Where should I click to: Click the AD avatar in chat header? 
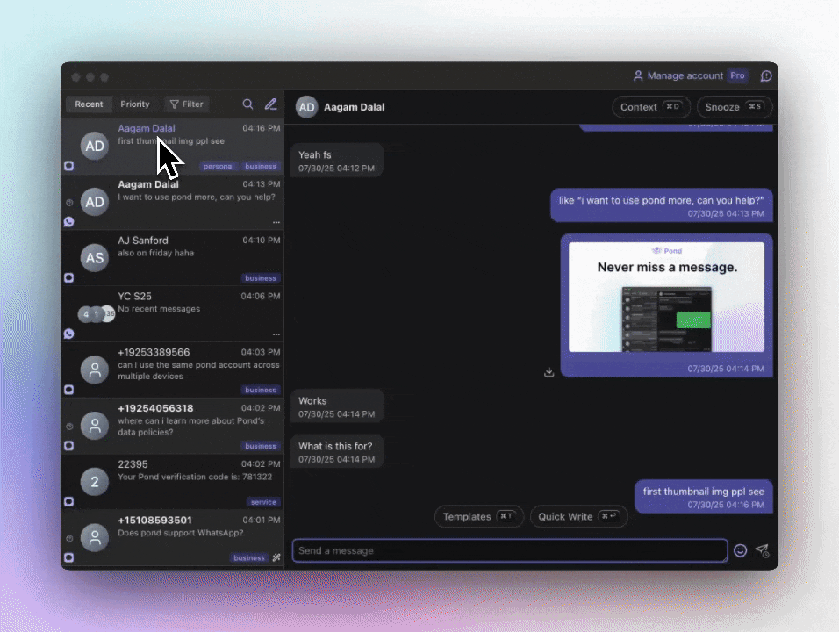point(306,107)
